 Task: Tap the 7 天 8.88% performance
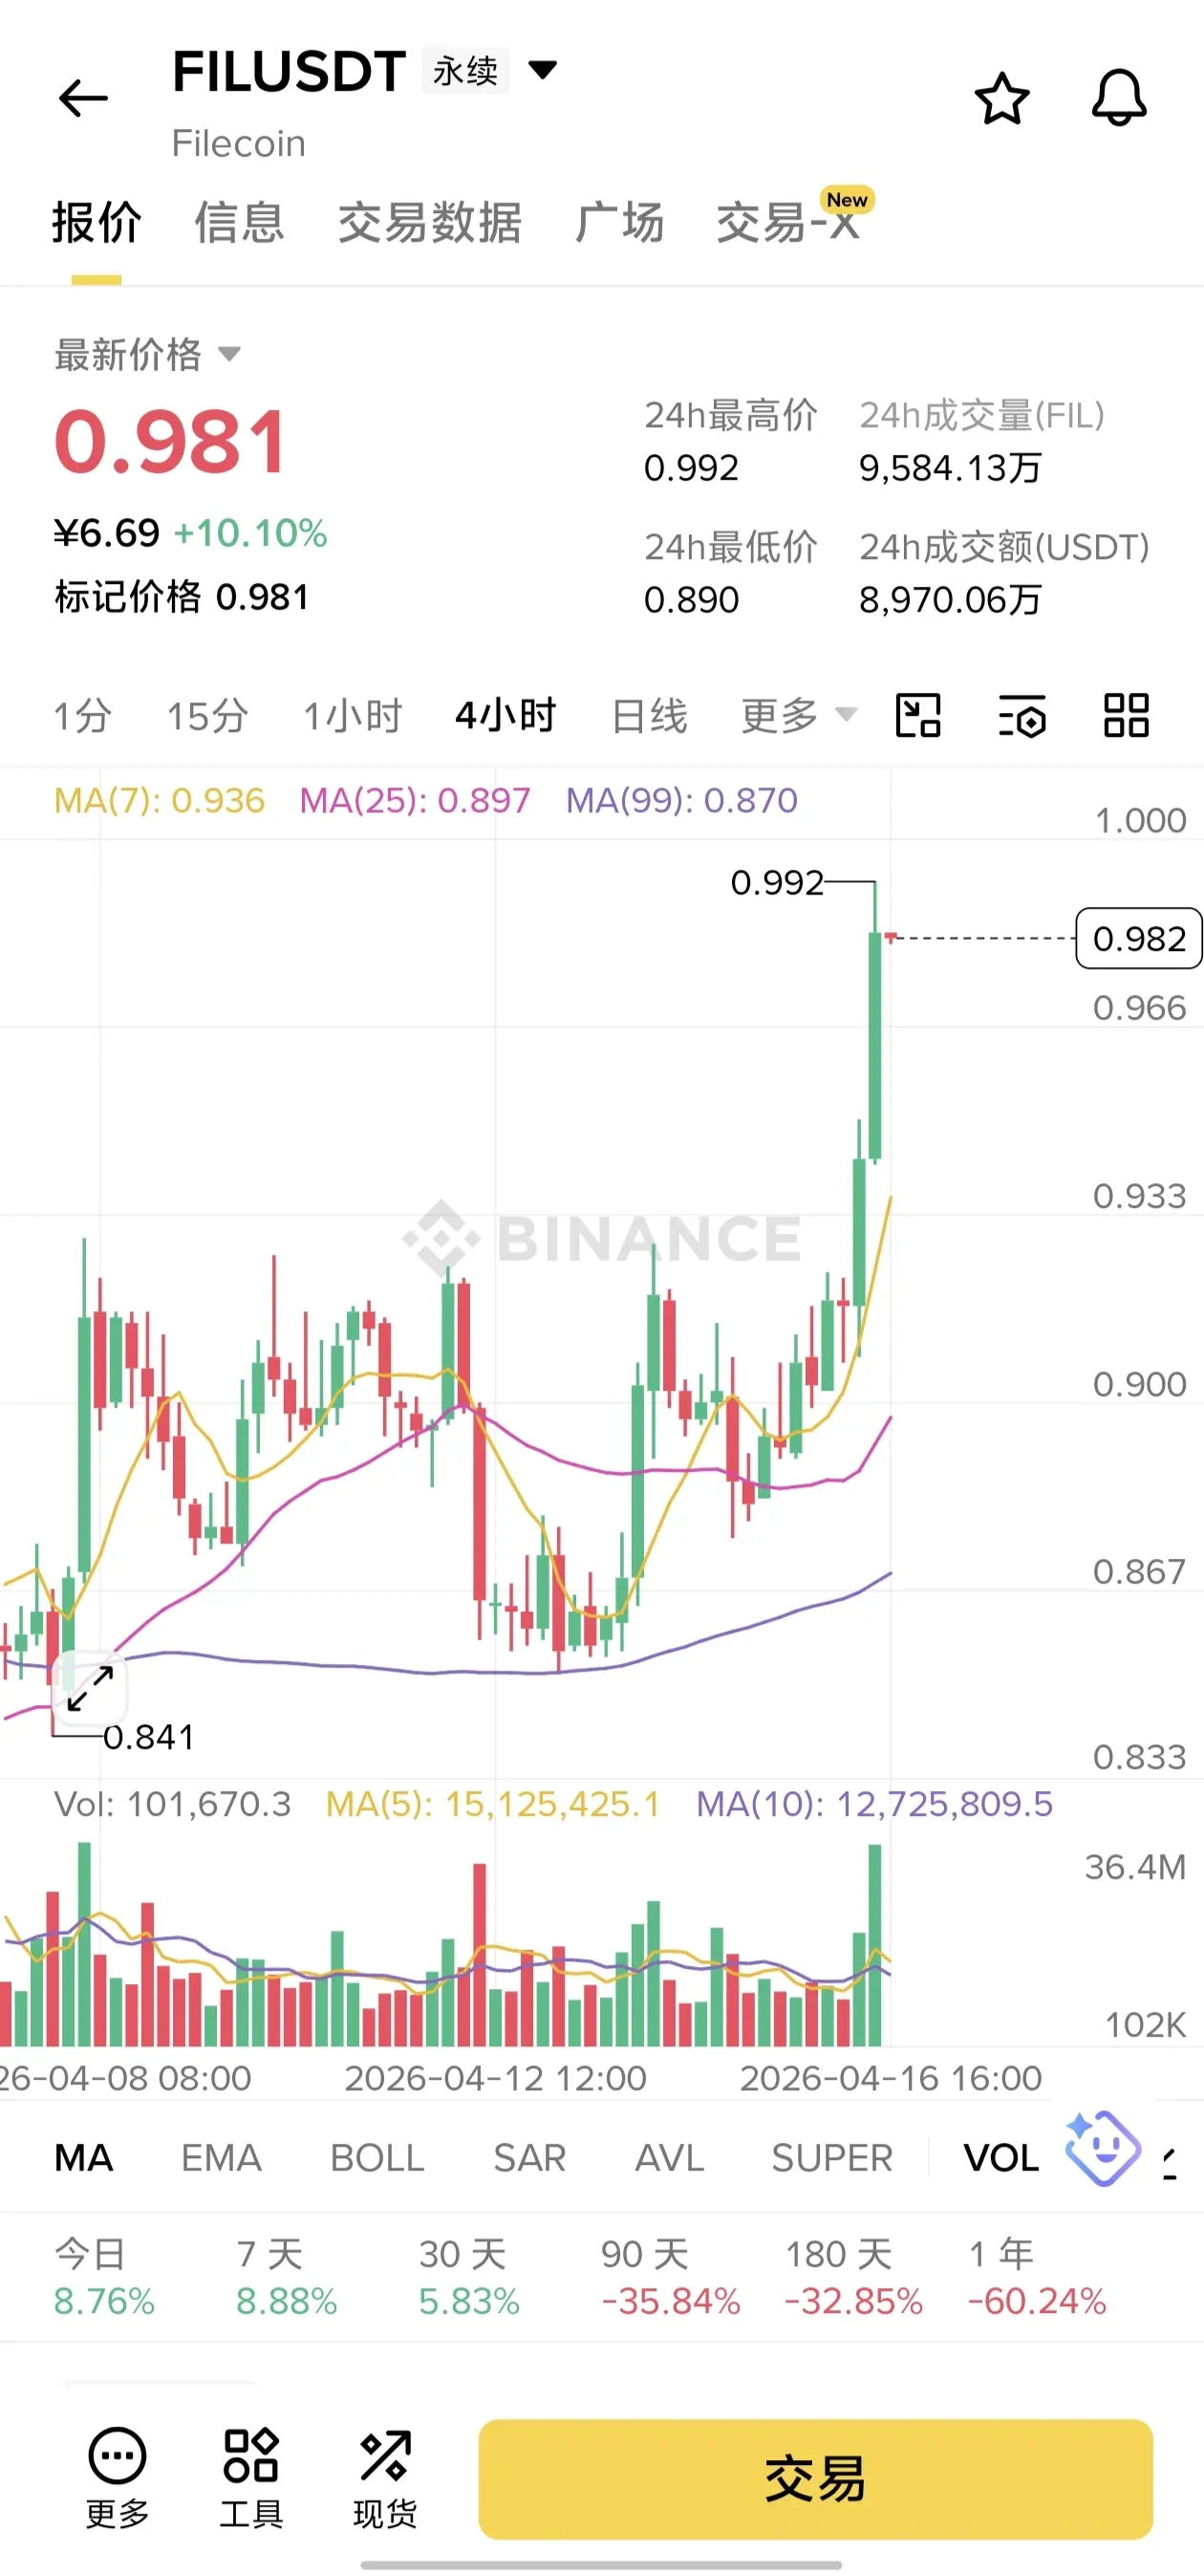(287, 2278)
